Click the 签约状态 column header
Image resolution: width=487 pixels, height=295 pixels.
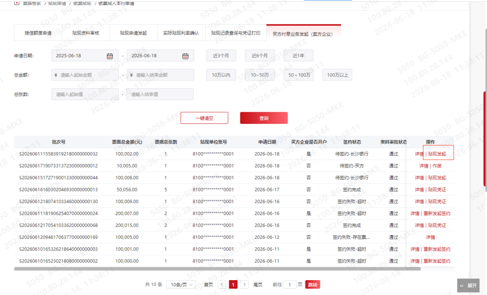coord(352,142)
